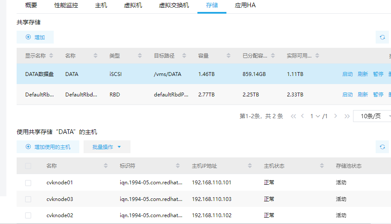
Task: Toggle the select-all hosts header checkbox
Action: [28, 166]
